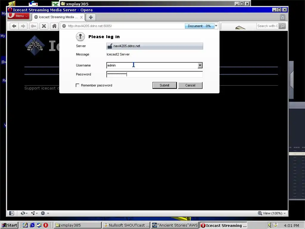This screenshot has width=305, height=229.
Task: Switch to xmplay385 taskbar window
Action: click(78, 225)
